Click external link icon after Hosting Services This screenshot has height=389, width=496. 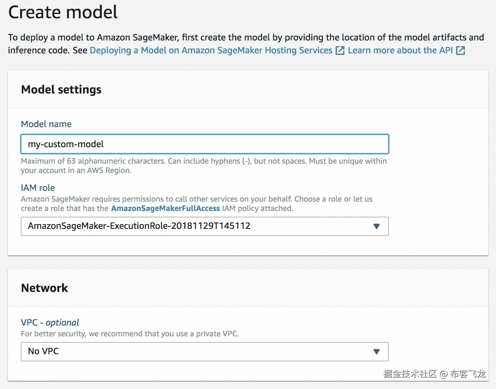point(340,51)
